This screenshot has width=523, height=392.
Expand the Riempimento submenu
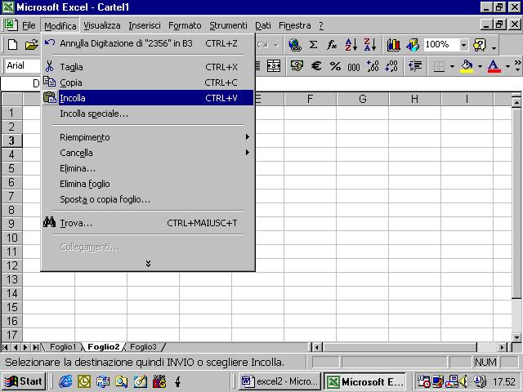click(x=147, y=137)
